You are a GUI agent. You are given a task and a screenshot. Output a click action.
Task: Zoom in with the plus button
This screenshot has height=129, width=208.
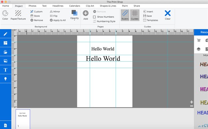tap(191, 102)
